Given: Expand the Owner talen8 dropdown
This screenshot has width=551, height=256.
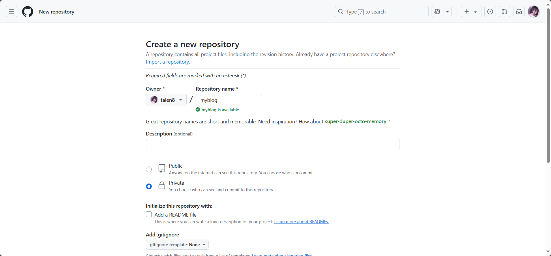Looking at the screenshot, I should (166, 100).
